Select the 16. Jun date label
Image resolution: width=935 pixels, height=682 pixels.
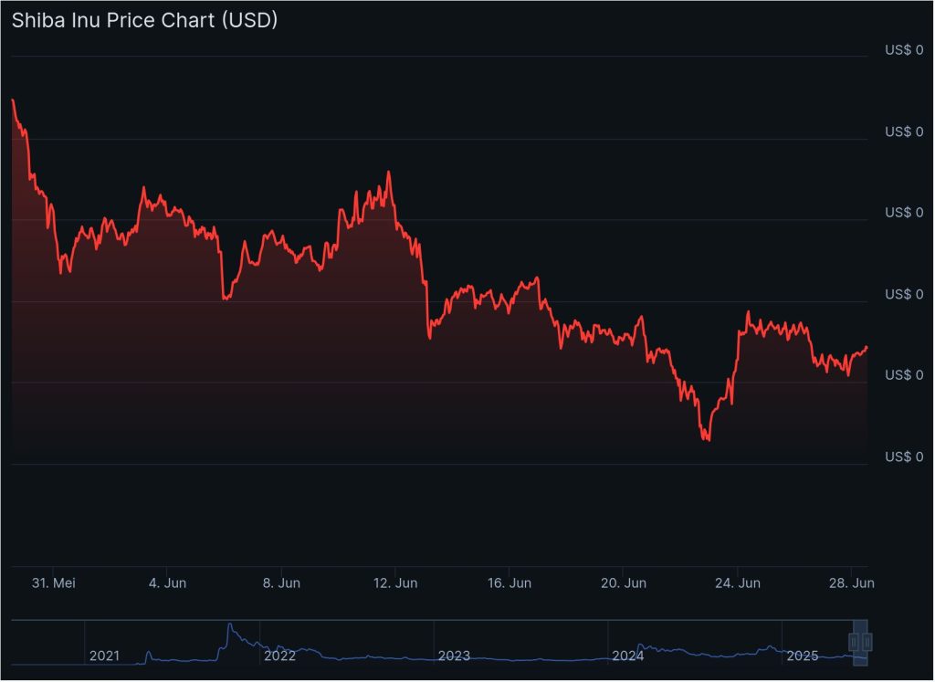click(510, 583)
